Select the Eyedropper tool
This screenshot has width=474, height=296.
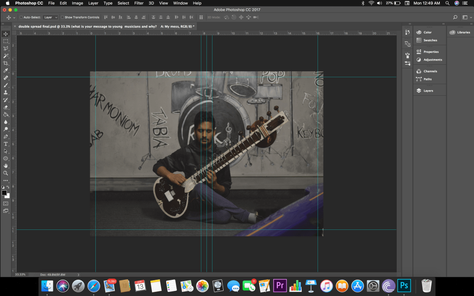[6, 70]
